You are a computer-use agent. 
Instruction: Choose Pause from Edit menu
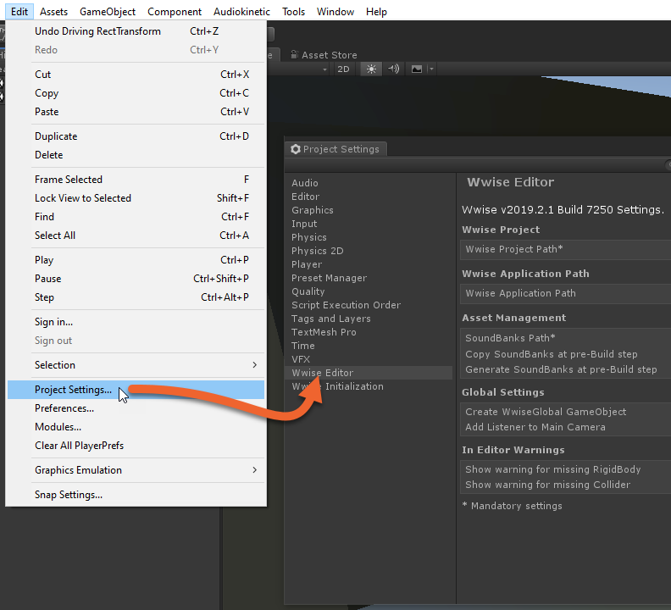(x=136, y=279)
